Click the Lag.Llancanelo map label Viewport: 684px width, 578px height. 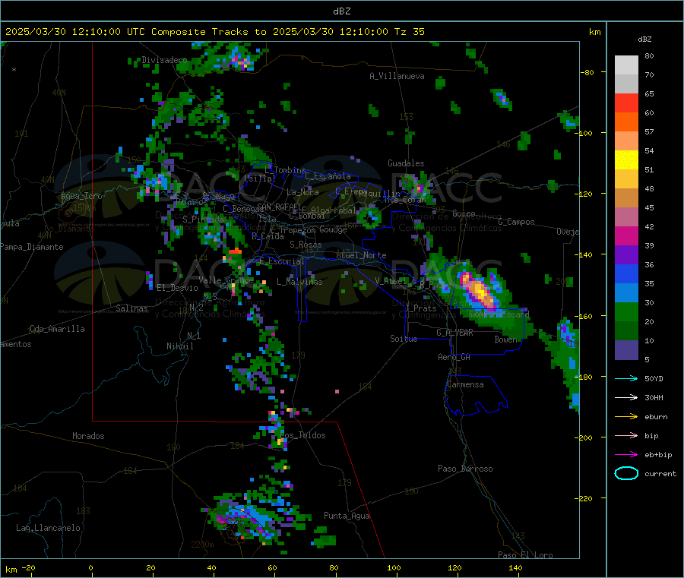[x=48, y=528]
